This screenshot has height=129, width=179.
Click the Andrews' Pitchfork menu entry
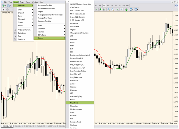24,30
